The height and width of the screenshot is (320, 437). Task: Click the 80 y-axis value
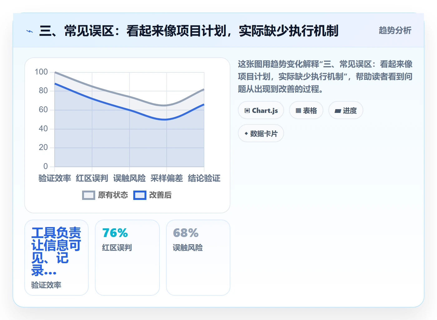[43, 91]
